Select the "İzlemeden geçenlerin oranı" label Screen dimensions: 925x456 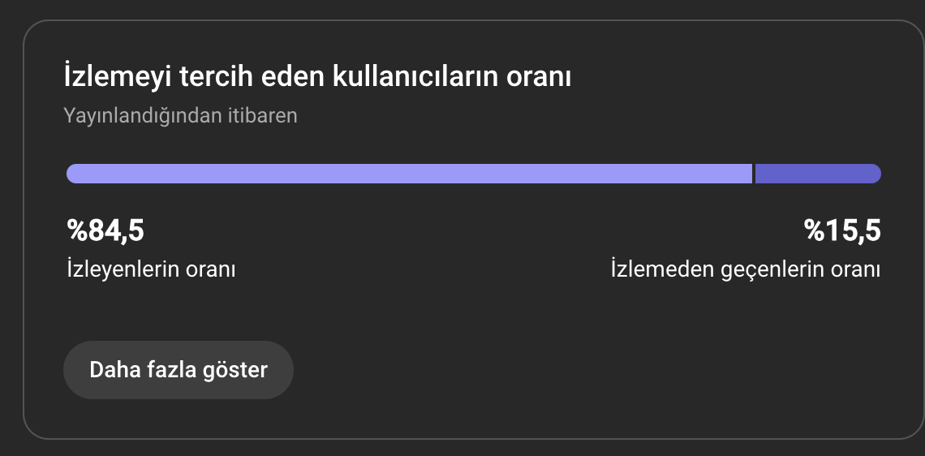coord(746,269)
